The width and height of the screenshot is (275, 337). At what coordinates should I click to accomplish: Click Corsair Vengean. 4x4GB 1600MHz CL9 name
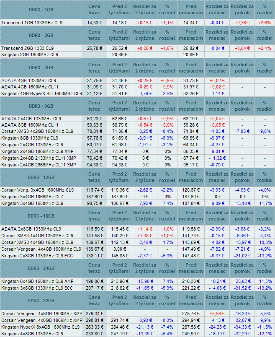pyautogui.click(x=41, y=249)
